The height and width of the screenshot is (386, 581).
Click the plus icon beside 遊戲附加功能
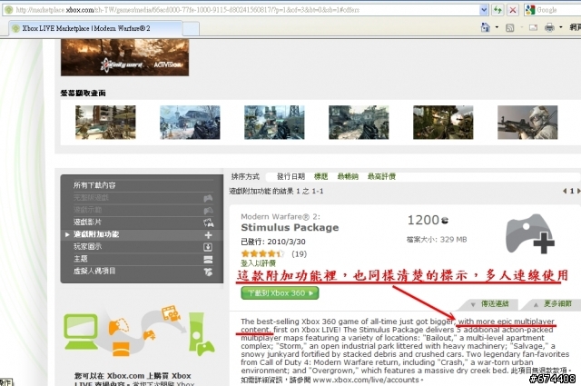click(x=208, y=234)
